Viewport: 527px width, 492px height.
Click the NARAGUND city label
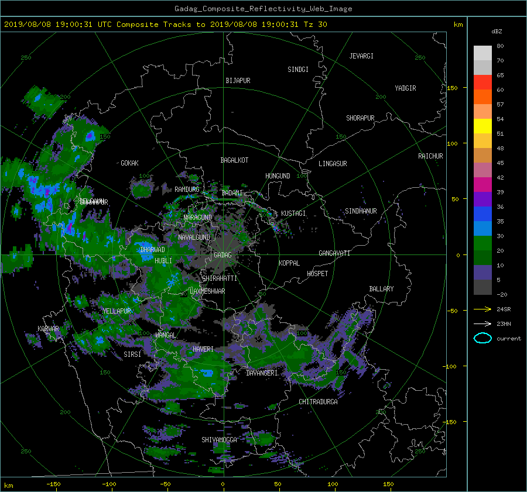coord(198,218)
